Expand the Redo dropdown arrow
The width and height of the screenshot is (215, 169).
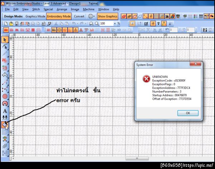coord(86,24)
